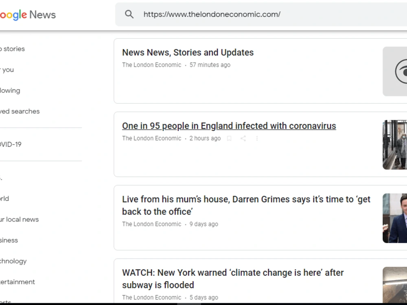Image resolution: width=407 pixels, height=305 pixels.
Task: Select World in the sidebar
Action: pos(4,199)
